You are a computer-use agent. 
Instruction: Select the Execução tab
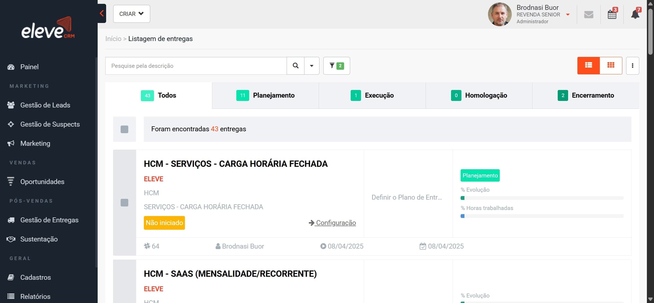[x=372, y=95]
